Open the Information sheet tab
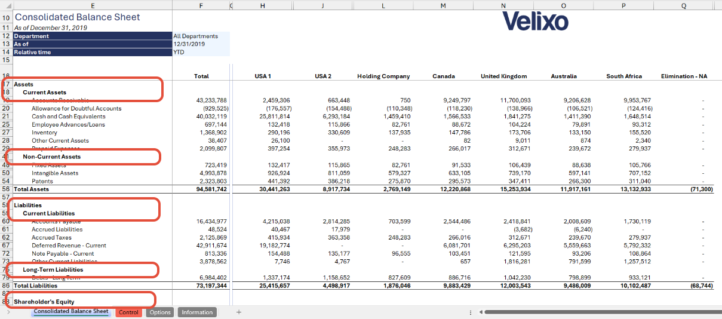The width and height of the screenshot is (722, 319). pyautogui.click(x=197, y=312)
